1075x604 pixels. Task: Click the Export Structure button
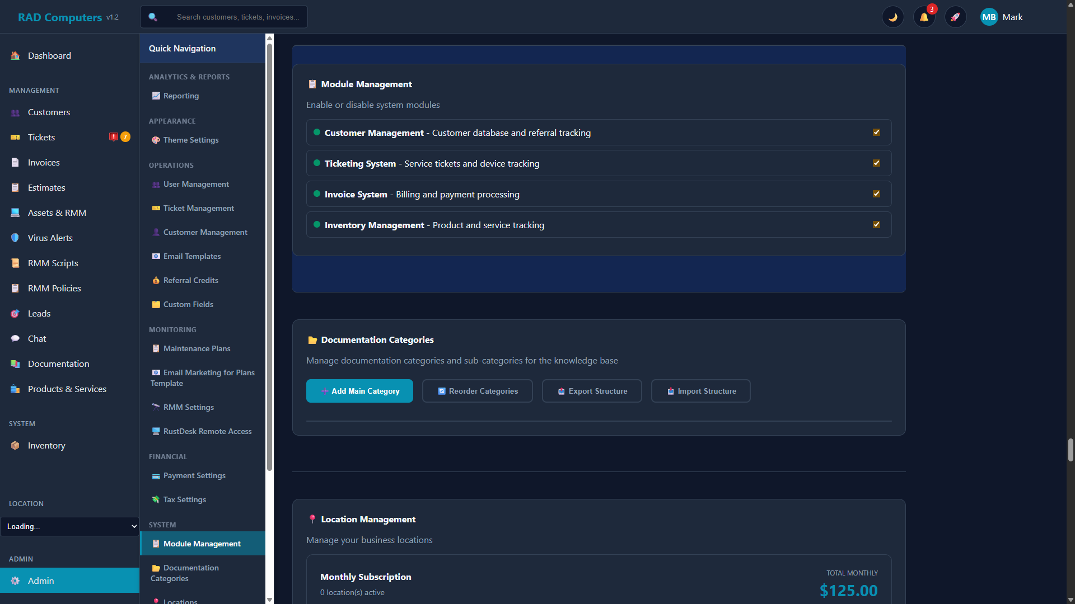(592, 391)
